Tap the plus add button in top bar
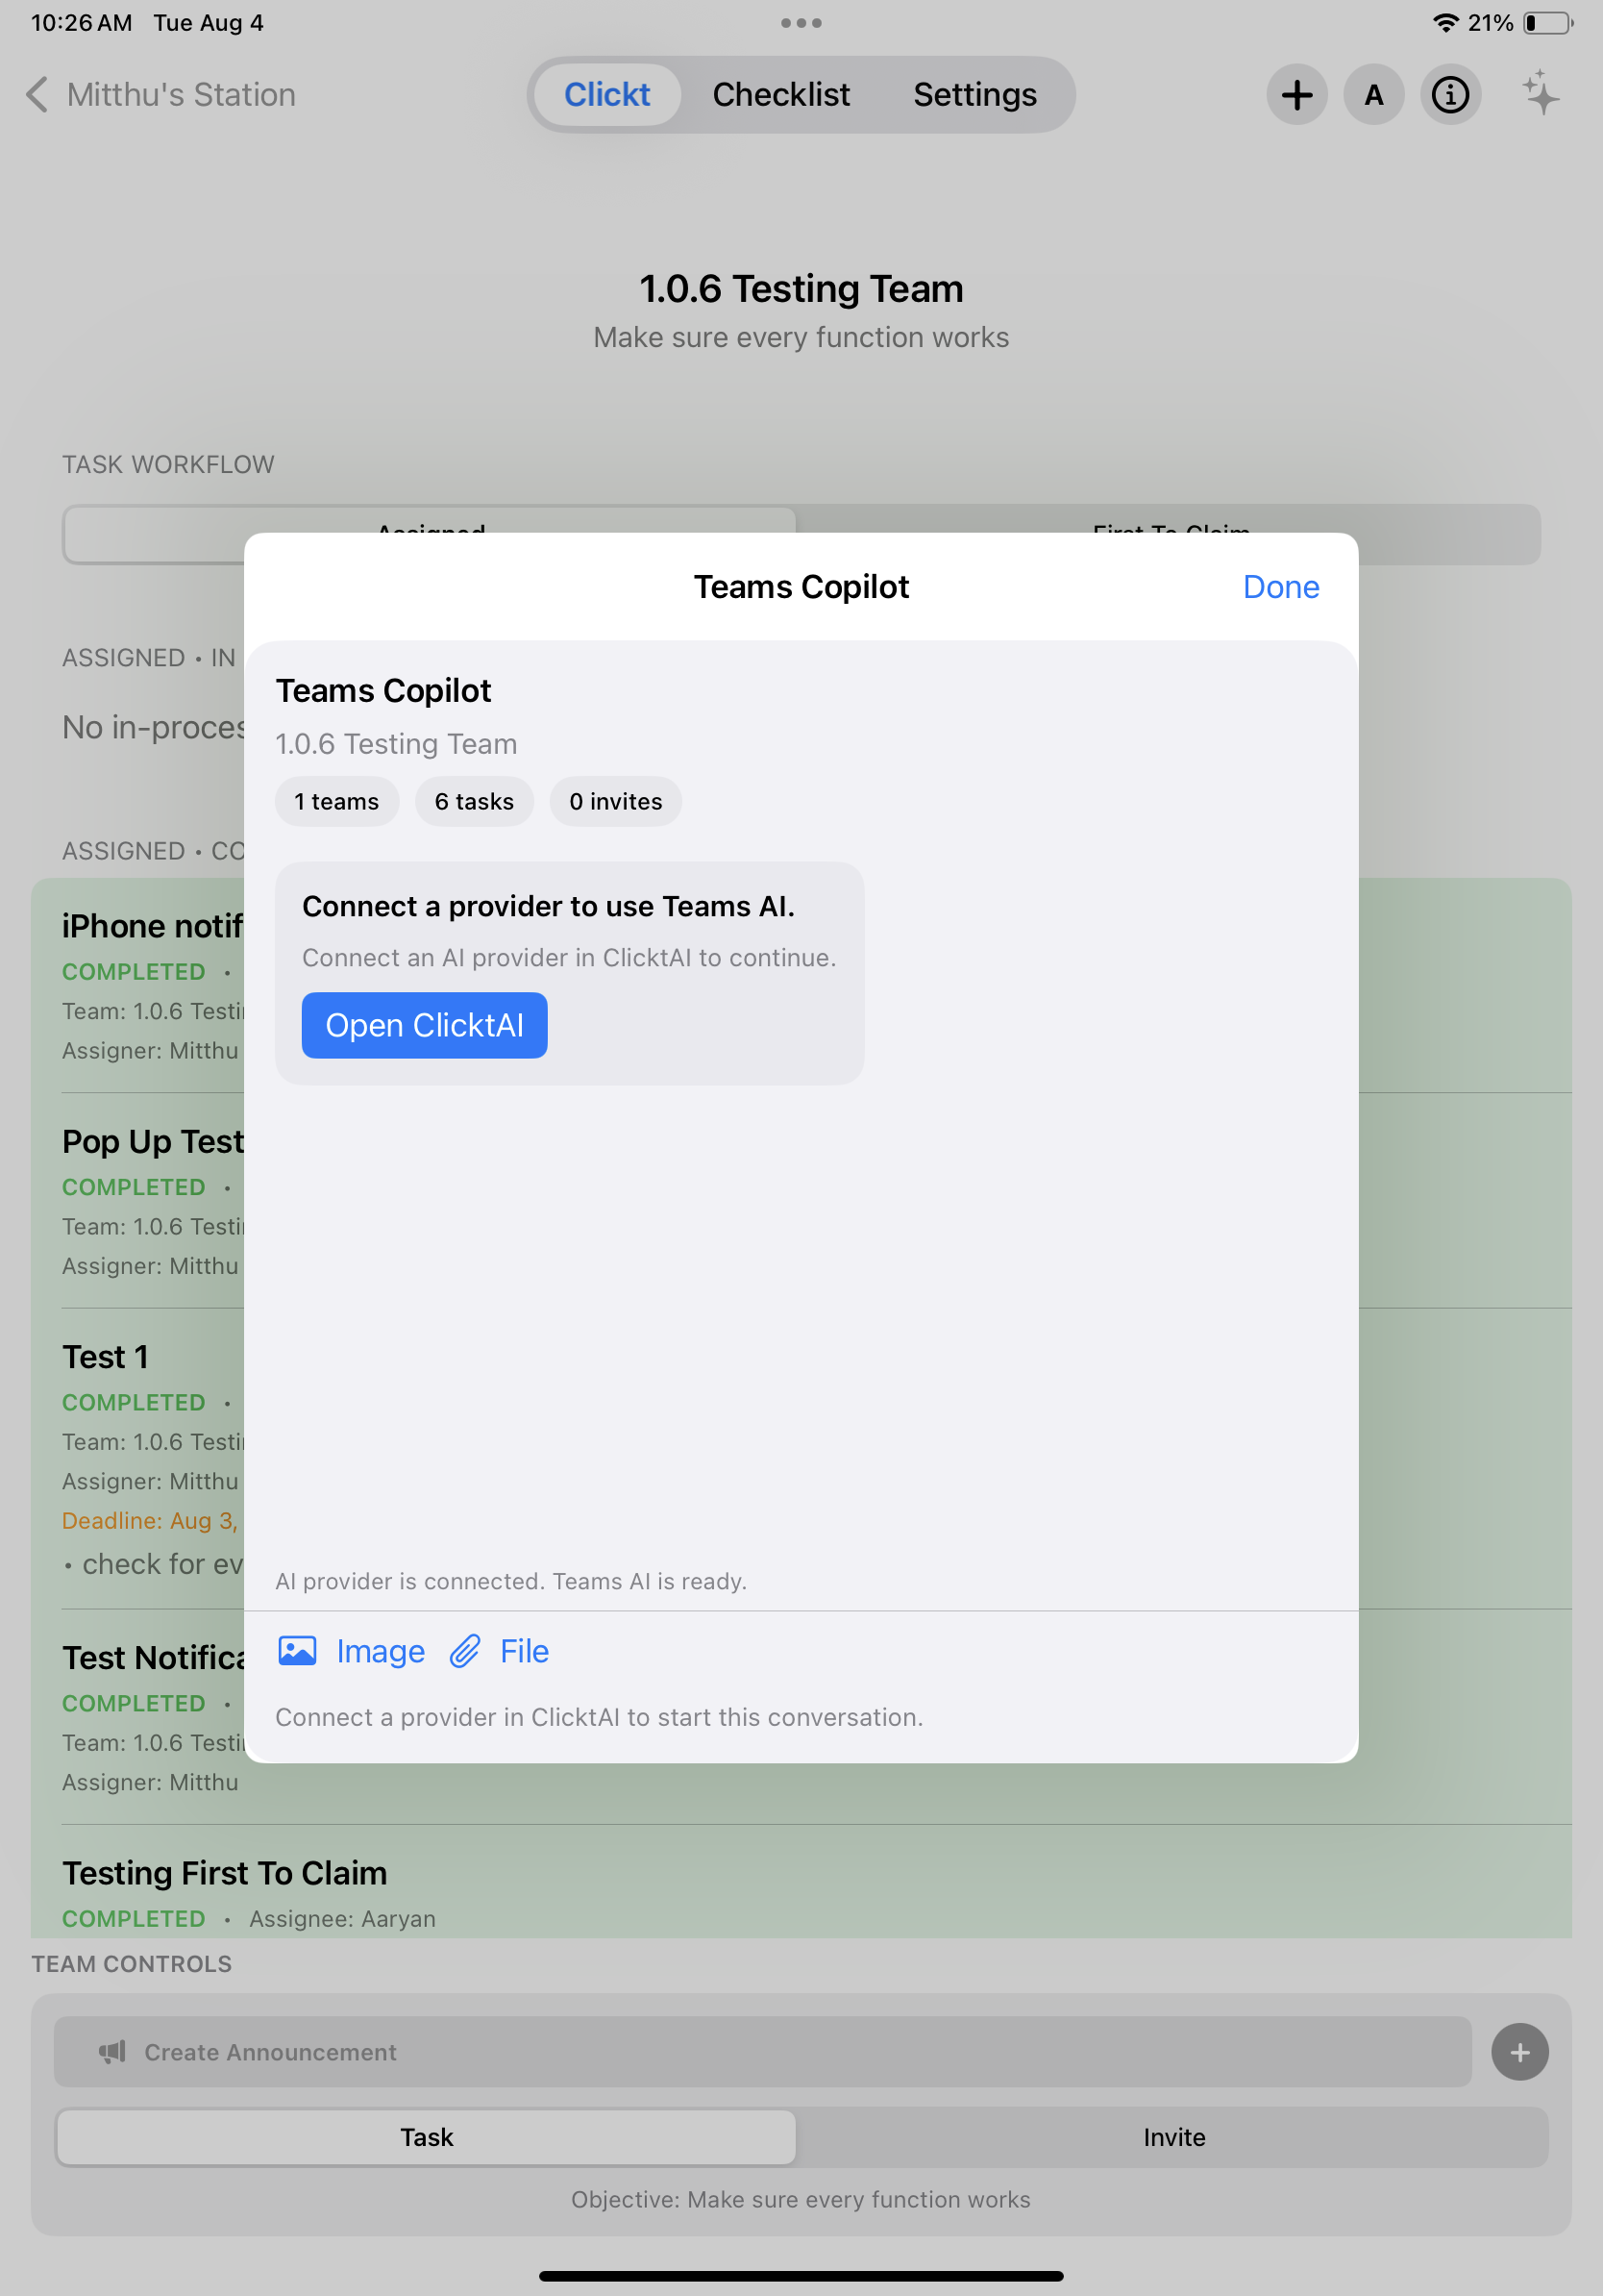This screenshot has height=2296, width=1603. tap(1296, 95)
